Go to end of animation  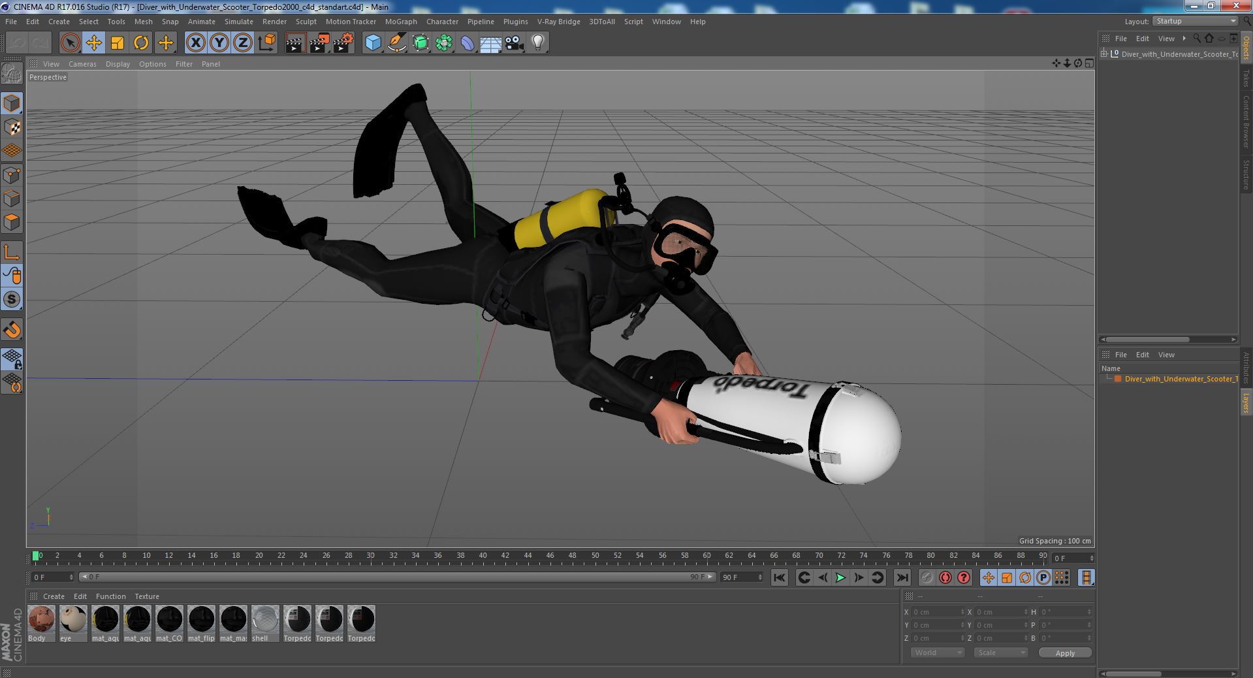(902, 577)
